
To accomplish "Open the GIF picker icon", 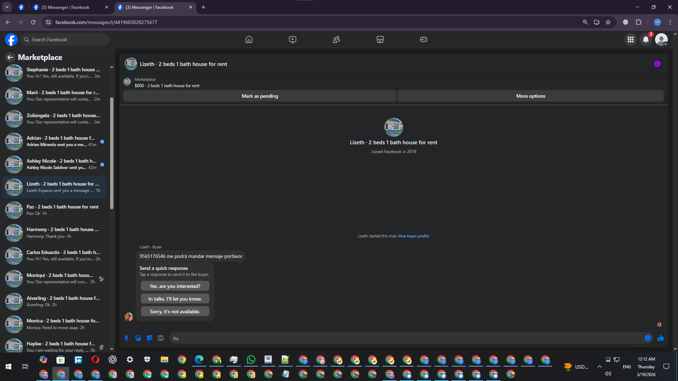I will (x=161, y=338).
